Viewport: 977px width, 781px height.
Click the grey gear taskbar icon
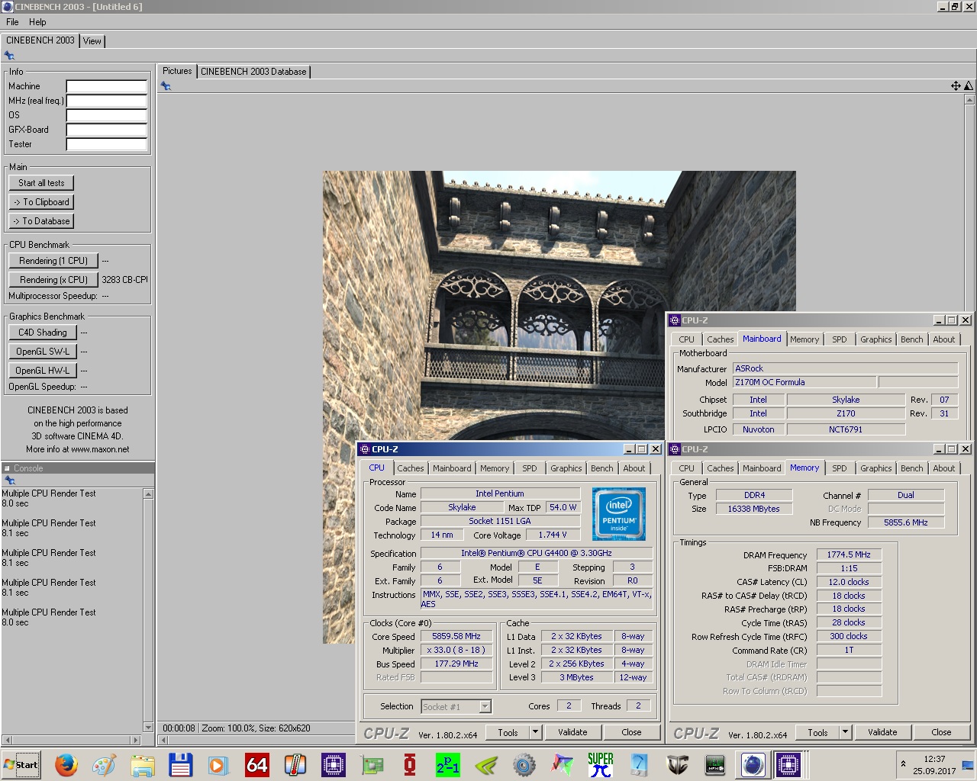tap(524, 764)
